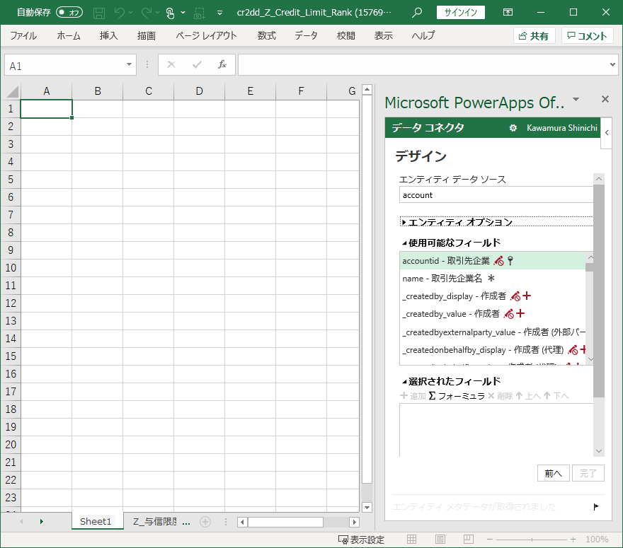Screen dimensions: 623x548
Task: Click the search magnifier icon
Action: pos(417,12)
